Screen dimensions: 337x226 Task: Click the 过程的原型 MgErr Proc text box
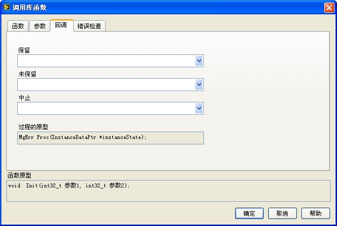pos(110,138)
